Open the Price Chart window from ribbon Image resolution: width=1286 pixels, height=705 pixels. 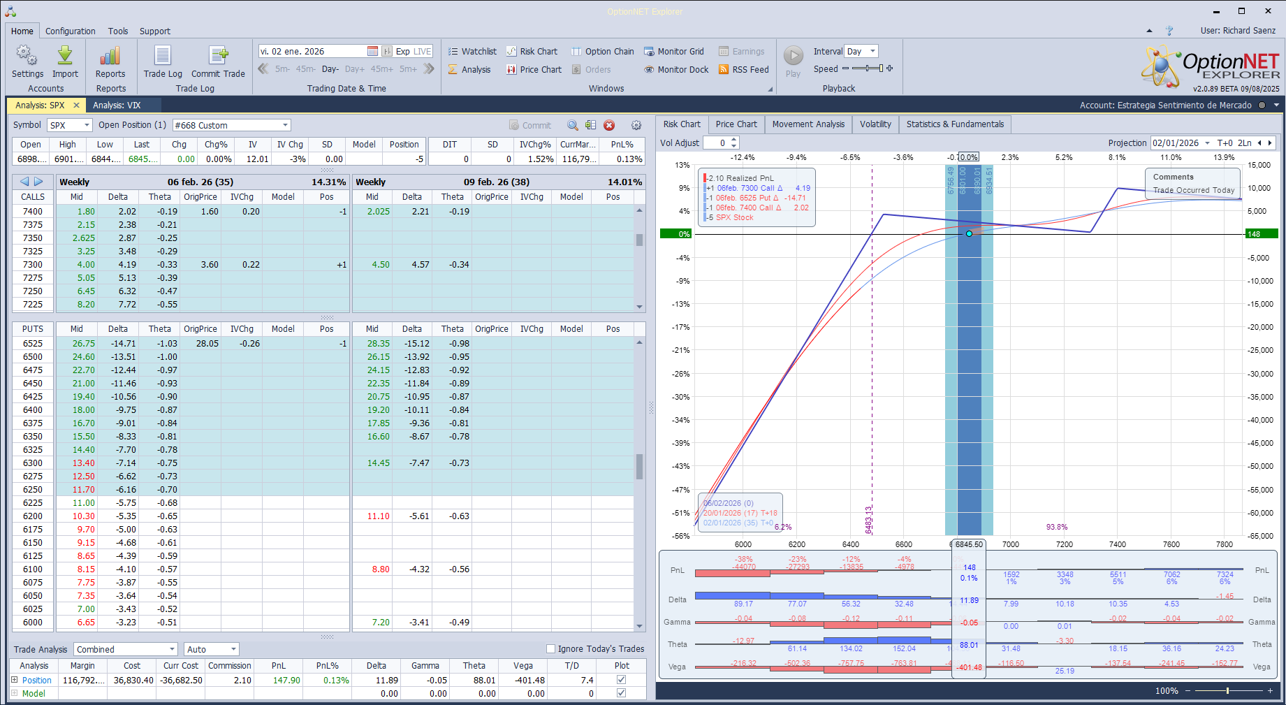coord(534,69)
